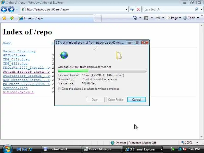Click Switch between windows quick launch icon

coord(24,149)
